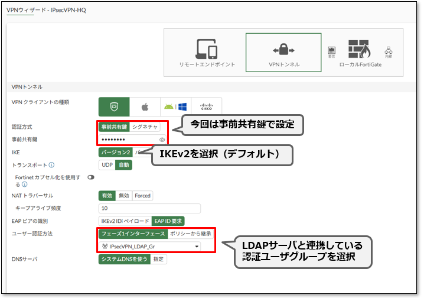Toggle Fortinet カプセル化 switch
This screenshot has width=424, height=298.
pyautogui.click(x=92, y=177)
